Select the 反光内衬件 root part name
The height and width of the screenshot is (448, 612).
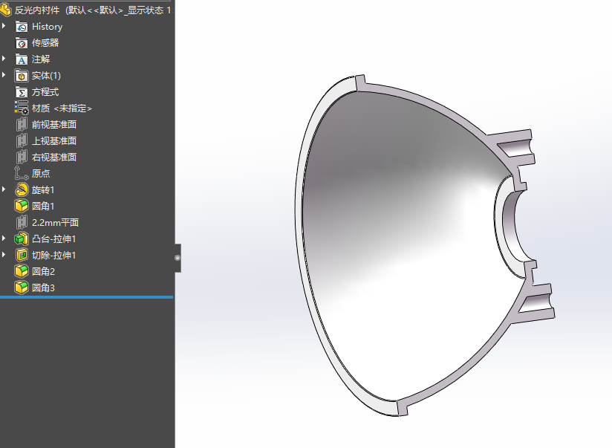click(37, 10)
